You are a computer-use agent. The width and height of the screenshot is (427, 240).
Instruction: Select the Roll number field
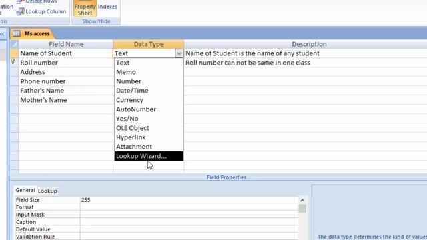(x=65, y=63)
